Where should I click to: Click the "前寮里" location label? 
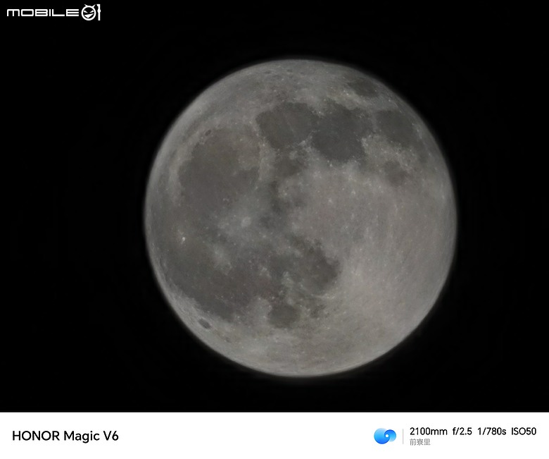coord(419,442)
